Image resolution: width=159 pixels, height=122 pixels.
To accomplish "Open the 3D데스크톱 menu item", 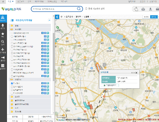I will tap(52, 2).
